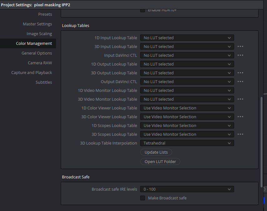The width and height of the screenshot is (267, 211).
Task: Click the Project Settings window title
Action: (36, 5)
